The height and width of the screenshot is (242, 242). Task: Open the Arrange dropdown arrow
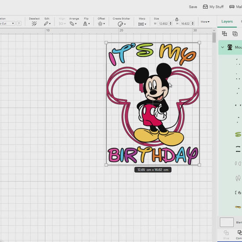pos(76,24)
